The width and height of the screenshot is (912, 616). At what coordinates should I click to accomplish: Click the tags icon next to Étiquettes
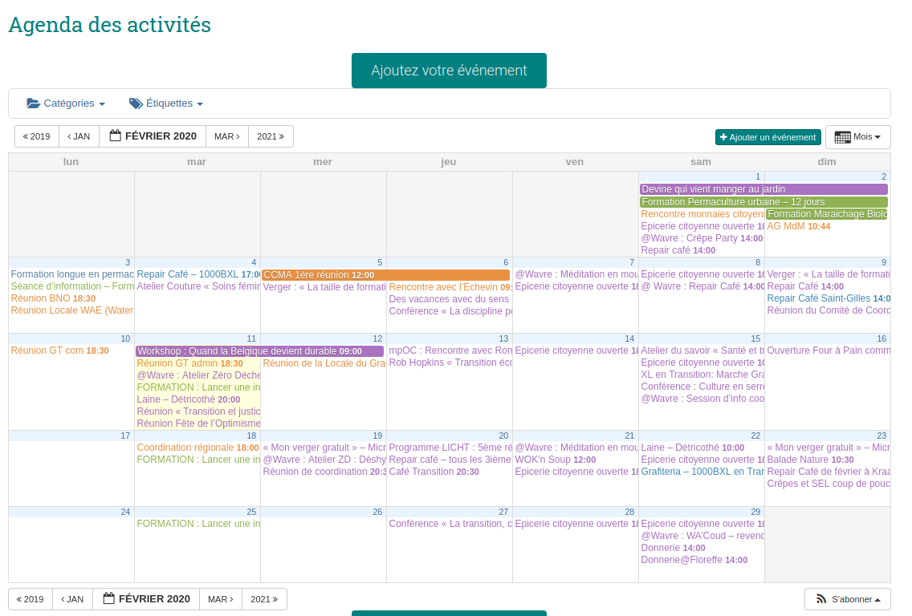[x=136, y=103]
